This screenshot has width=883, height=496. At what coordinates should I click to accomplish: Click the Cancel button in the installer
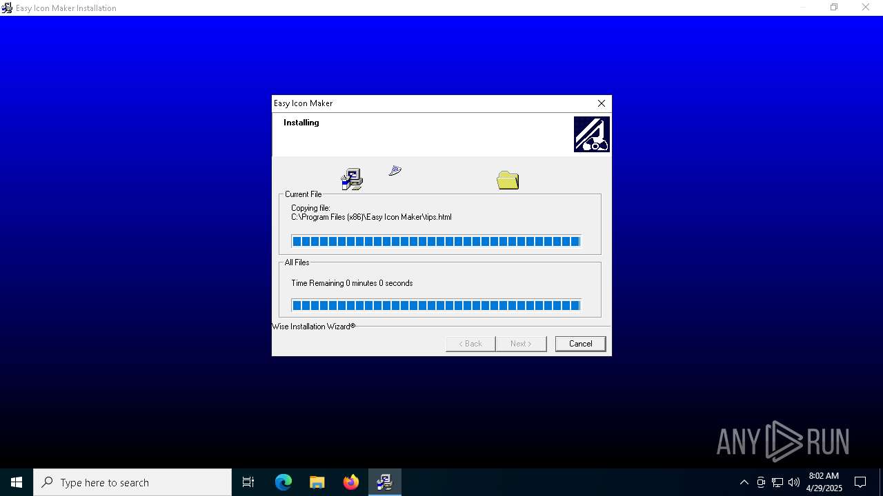(x=580, y=344)
